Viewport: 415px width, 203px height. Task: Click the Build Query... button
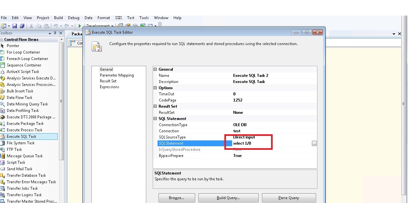228,198
